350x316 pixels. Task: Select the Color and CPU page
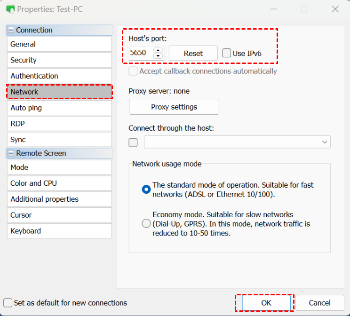pyautogui.click(x=59, y=183)
